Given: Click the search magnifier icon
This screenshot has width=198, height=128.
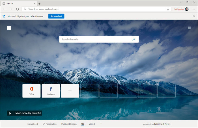Looking at the screenshot, I should tap(134, 39).
